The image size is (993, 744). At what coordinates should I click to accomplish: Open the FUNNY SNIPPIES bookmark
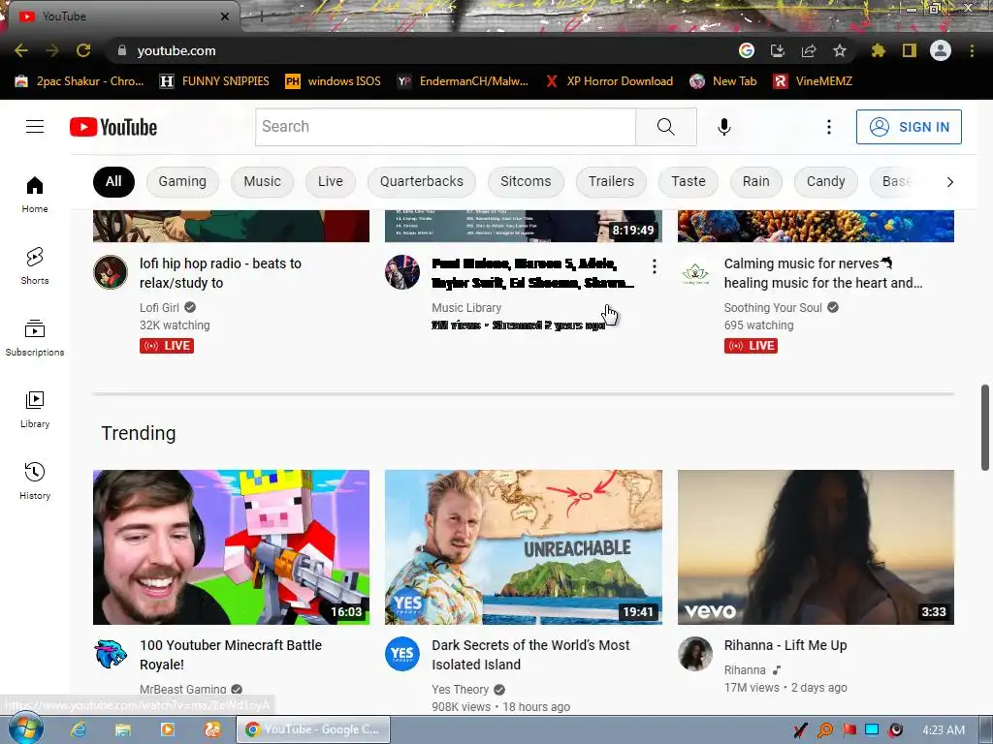tap(214, 81)
